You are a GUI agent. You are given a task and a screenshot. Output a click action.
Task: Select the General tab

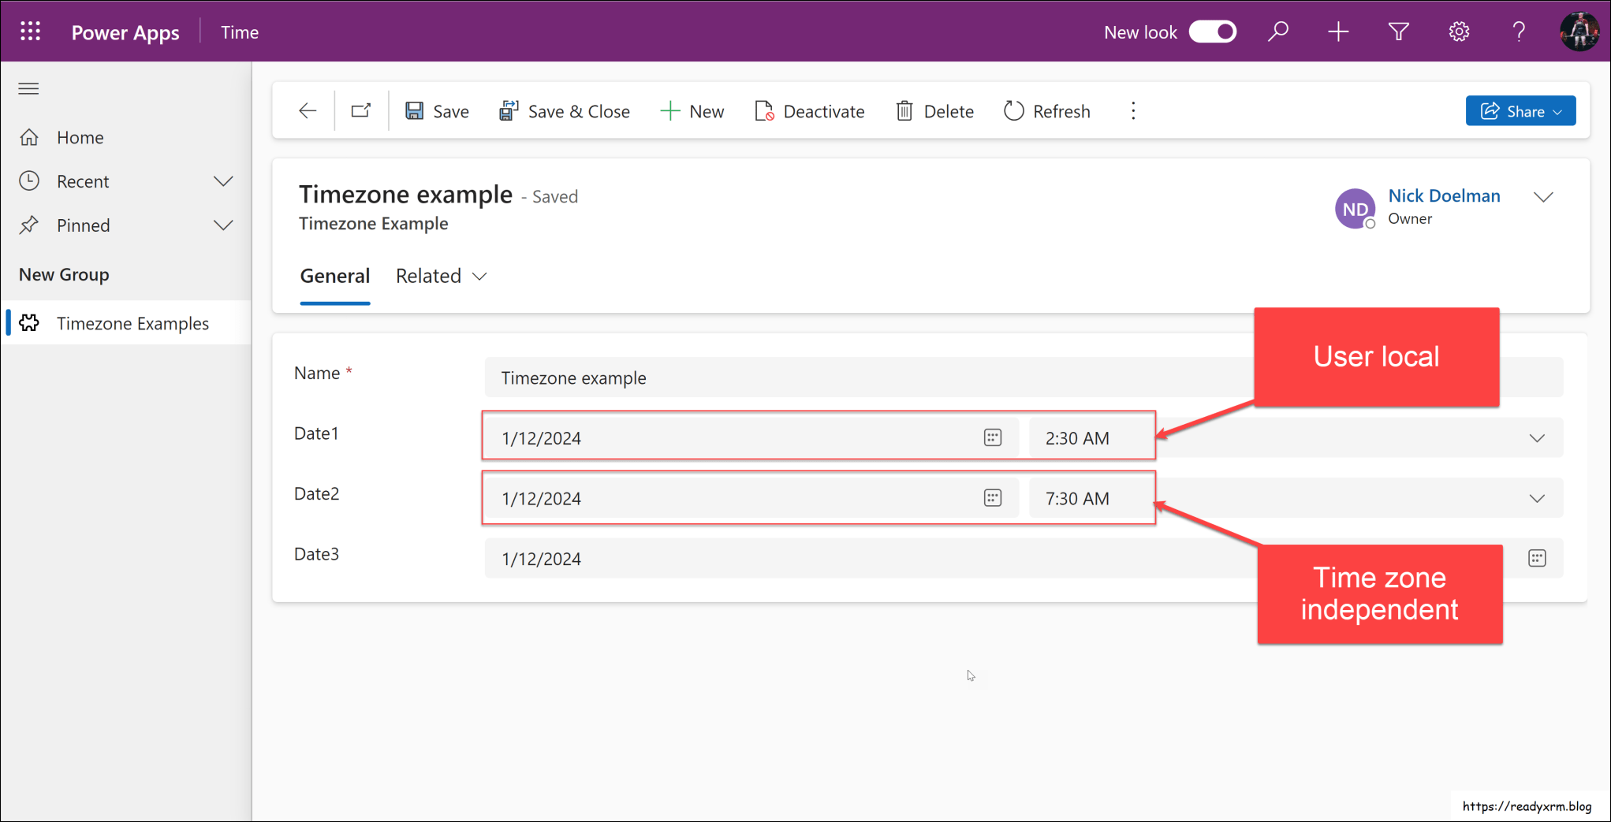[335, 275]
